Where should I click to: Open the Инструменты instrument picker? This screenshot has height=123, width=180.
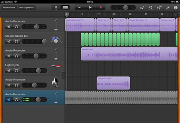[27, 7]
